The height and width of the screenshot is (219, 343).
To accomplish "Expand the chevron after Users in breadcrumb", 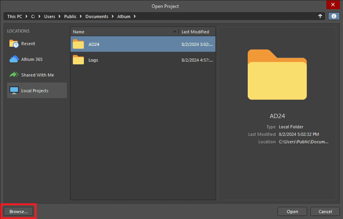I will [x=59, y=16].
